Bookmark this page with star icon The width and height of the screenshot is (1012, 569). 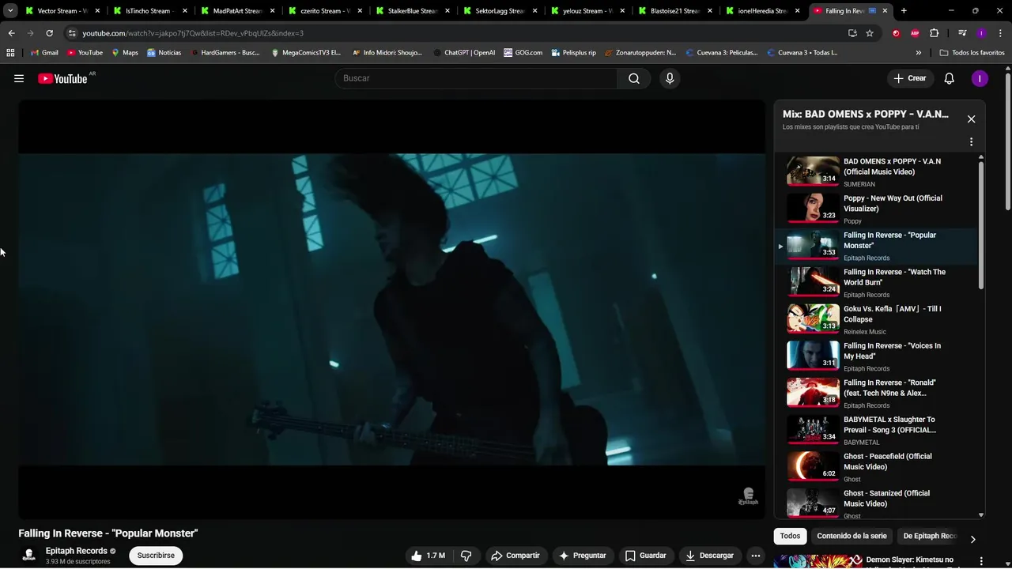(870, 33)
